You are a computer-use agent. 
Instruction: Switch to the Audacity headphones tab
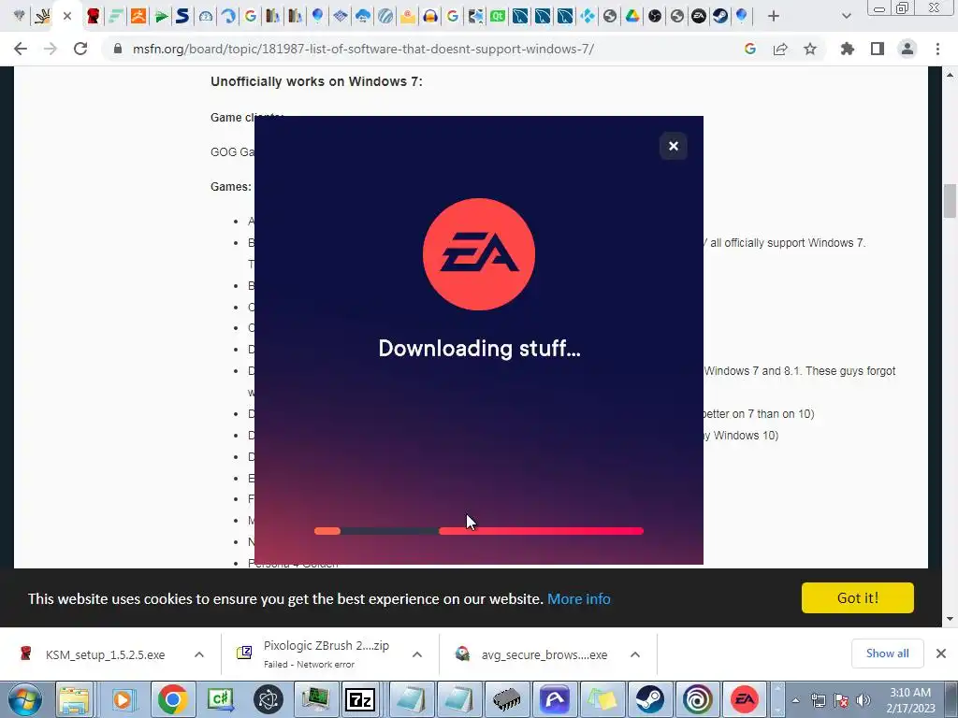click(x=430, y=16)
